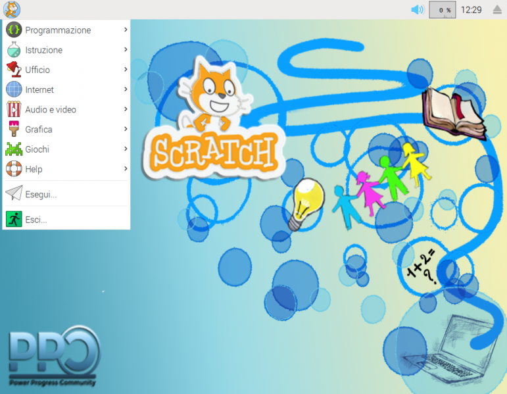Click the Esegui paper plane icon
The image size is (507, 394).
tap(14, 193)
